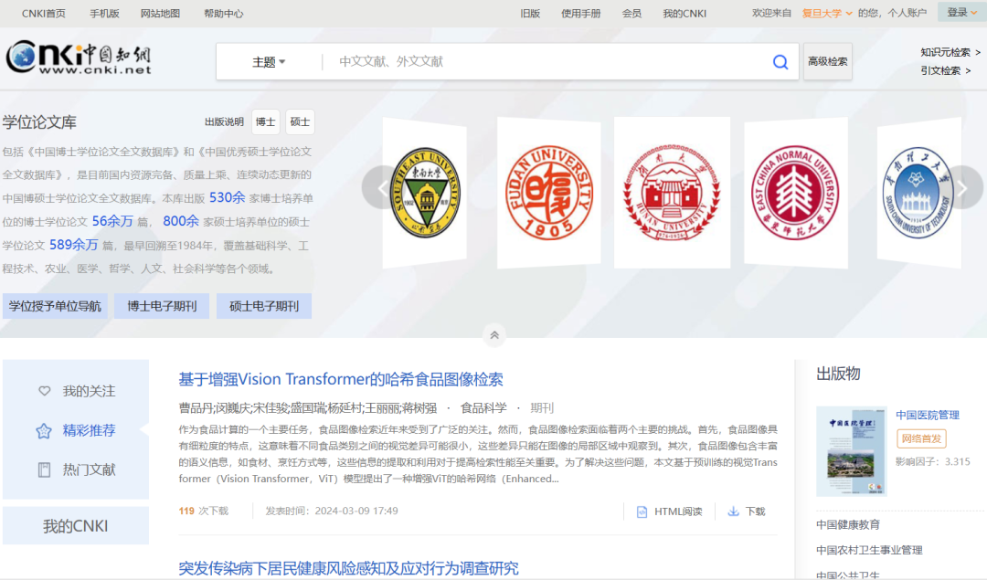The height and width of the screenshot is (580, 987).
Task: Open the 中国医院管理 journal title link
Action: pyautogui.click(x=928, y=416)
